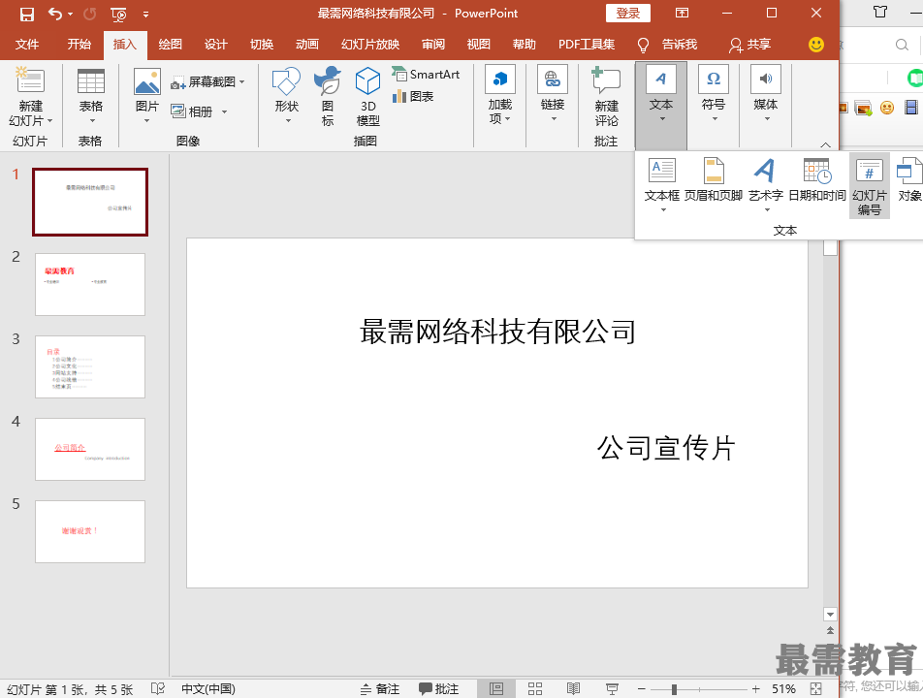This screenshot has height=698, width=923.
Task: Click the 图标 insert icons button
Action: (x=328, y=96)
